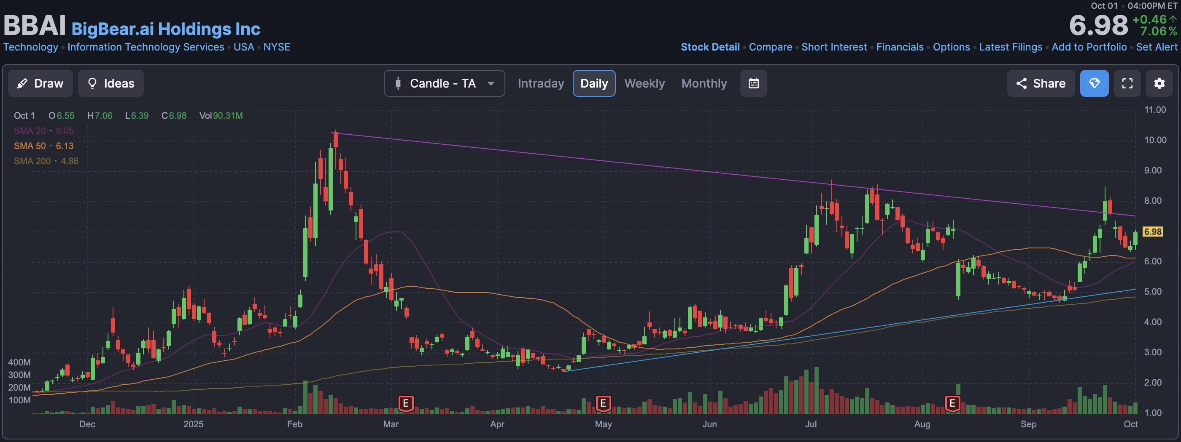1181x442 pixels.
Task: Toggle fullscreen chart mode icon
Action: point(1127,83)
